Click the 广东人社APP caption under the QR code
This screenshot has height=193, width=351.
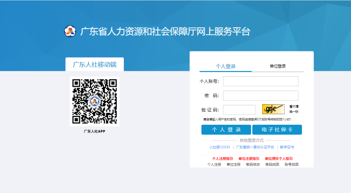click(95, 131)
